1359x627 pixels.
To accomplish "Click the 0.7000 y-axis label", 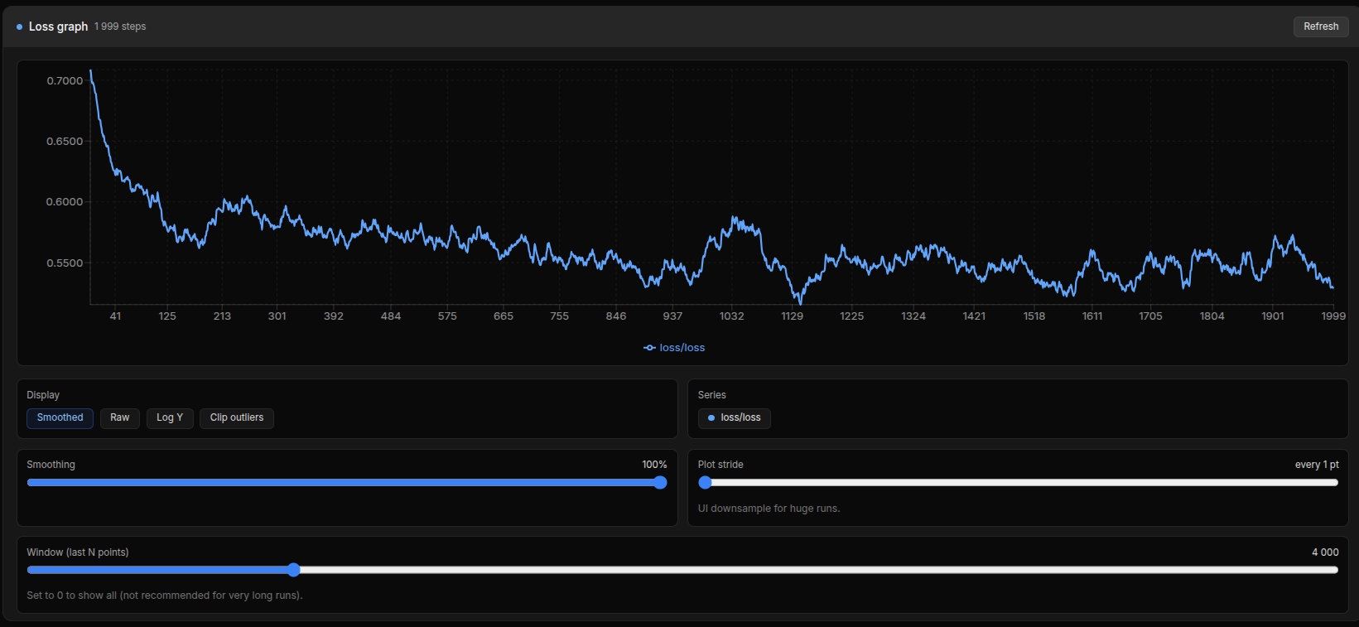I will tap(65, 81).
